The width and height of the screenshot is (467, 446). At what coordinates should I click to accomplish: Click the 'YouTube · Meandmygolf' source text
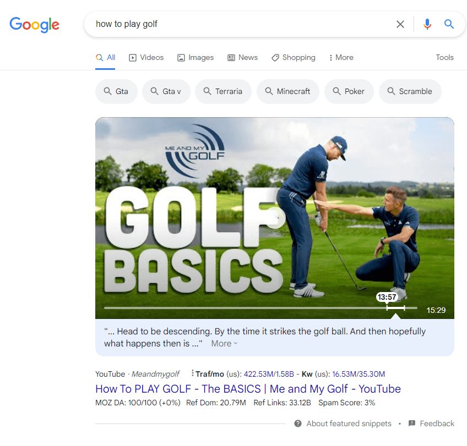point(137,374)
